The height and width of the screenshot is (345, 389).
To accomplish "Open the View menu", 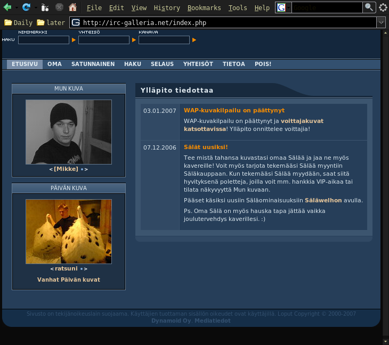I will [x=139, y=8].
